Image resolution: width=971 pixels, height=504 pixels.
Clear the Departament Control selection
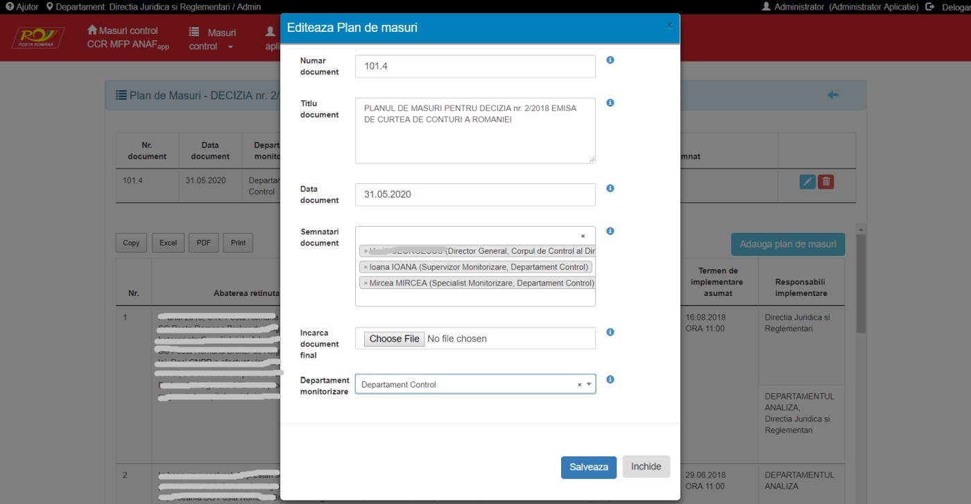coord(580,385)
